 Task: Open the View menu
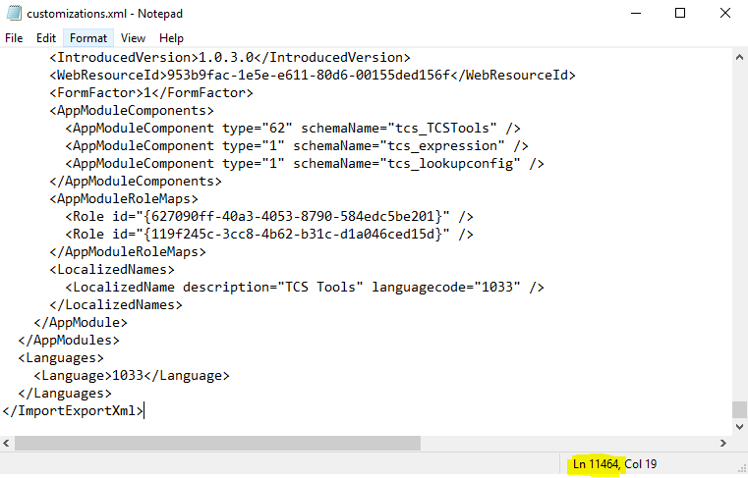point(133,38)
